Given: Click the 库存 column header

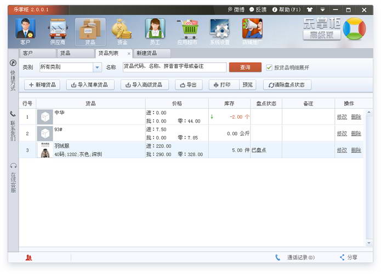Looking at the screenshot, I should click(229, 103).
